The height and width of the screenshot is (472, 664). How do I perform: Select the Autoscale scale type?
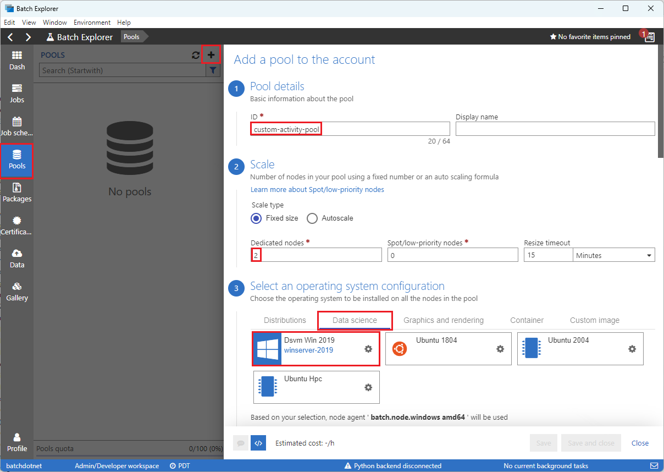click(x=312, y=218)
